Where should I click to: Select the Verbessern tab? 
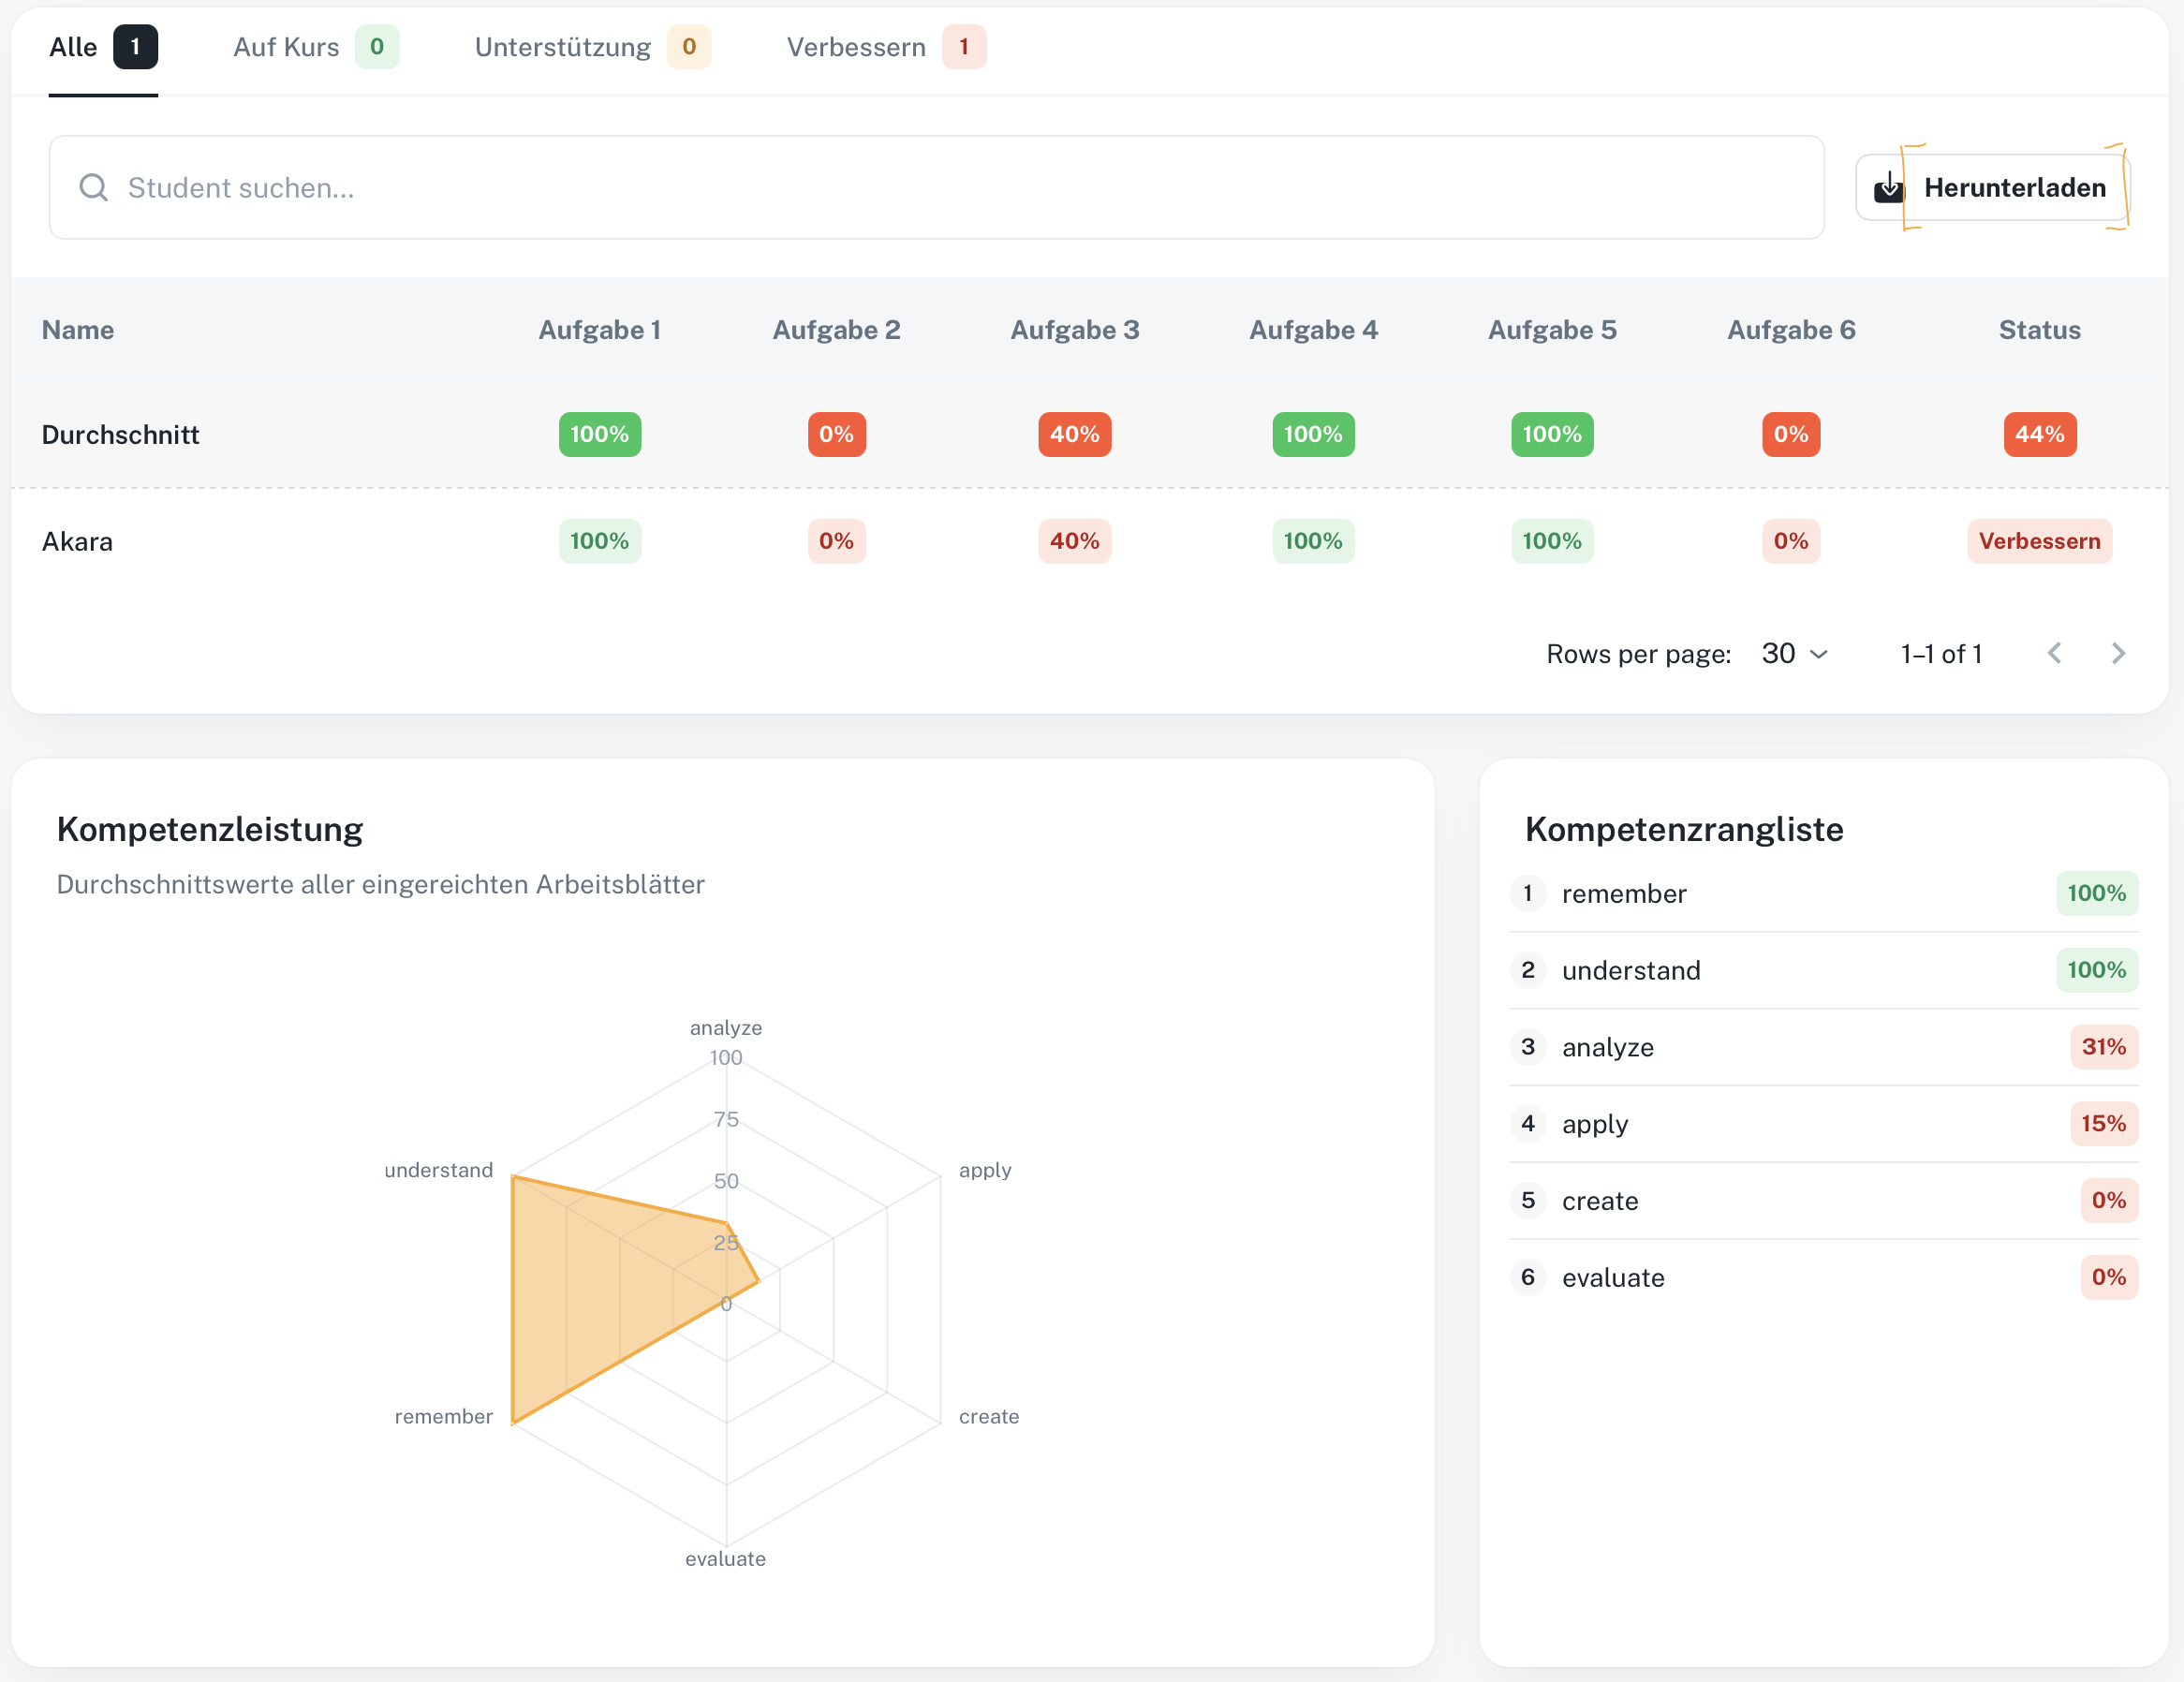pos(886,47)
